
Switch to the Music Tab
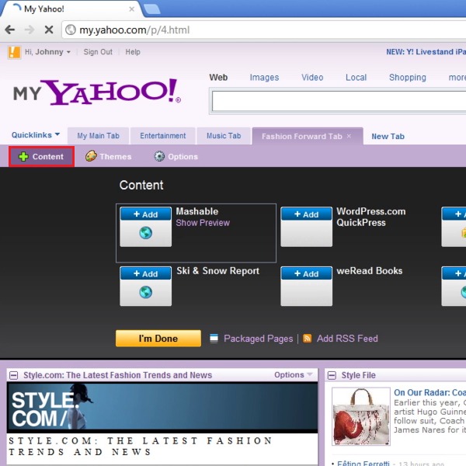[x=224, y=136]
